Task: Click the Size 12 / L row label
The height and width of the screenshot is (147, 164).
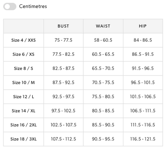Action: point(23,97)
